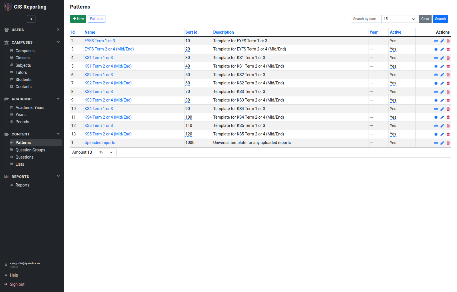The image size is (457, 292).
Task: Delete the KS3 Term 2 or 4 pattern
Action: pyautogui.click(x=448, y=100)
